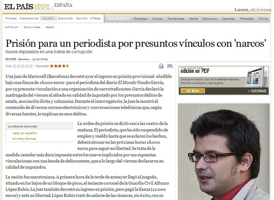274x200 pixels.
Task: Click 'La noticia en otros webs' heading
Action: click(23, 126)
